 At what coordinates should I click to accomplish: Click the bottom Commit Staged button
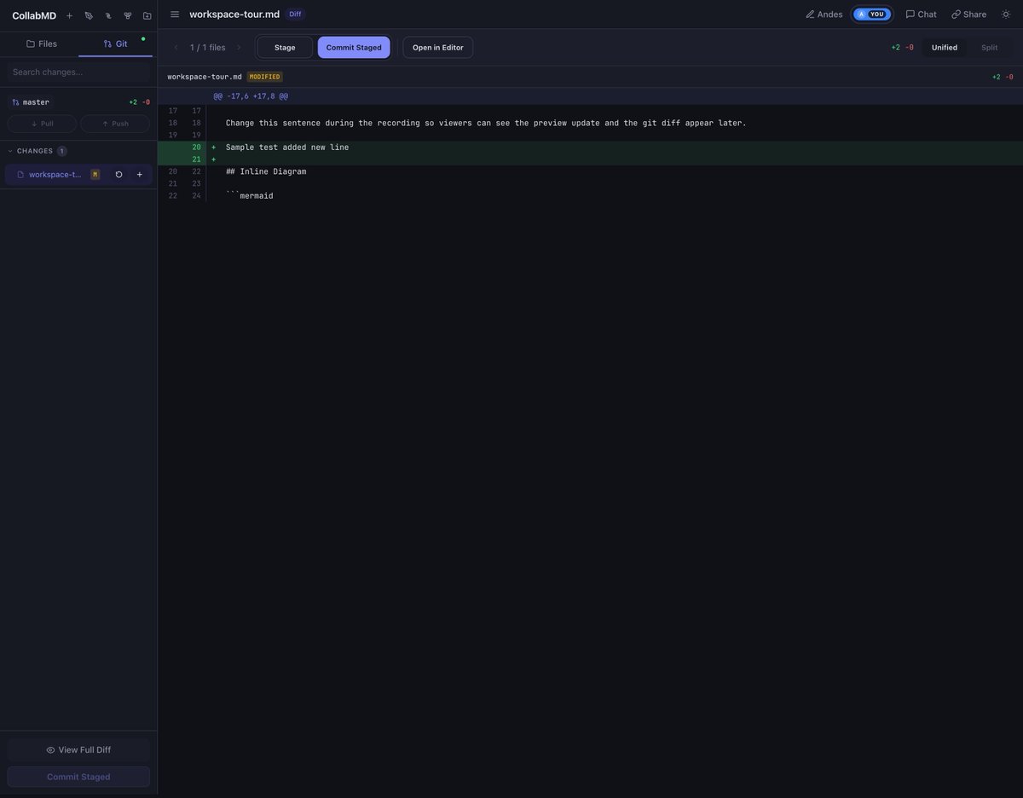click(78, 777)
